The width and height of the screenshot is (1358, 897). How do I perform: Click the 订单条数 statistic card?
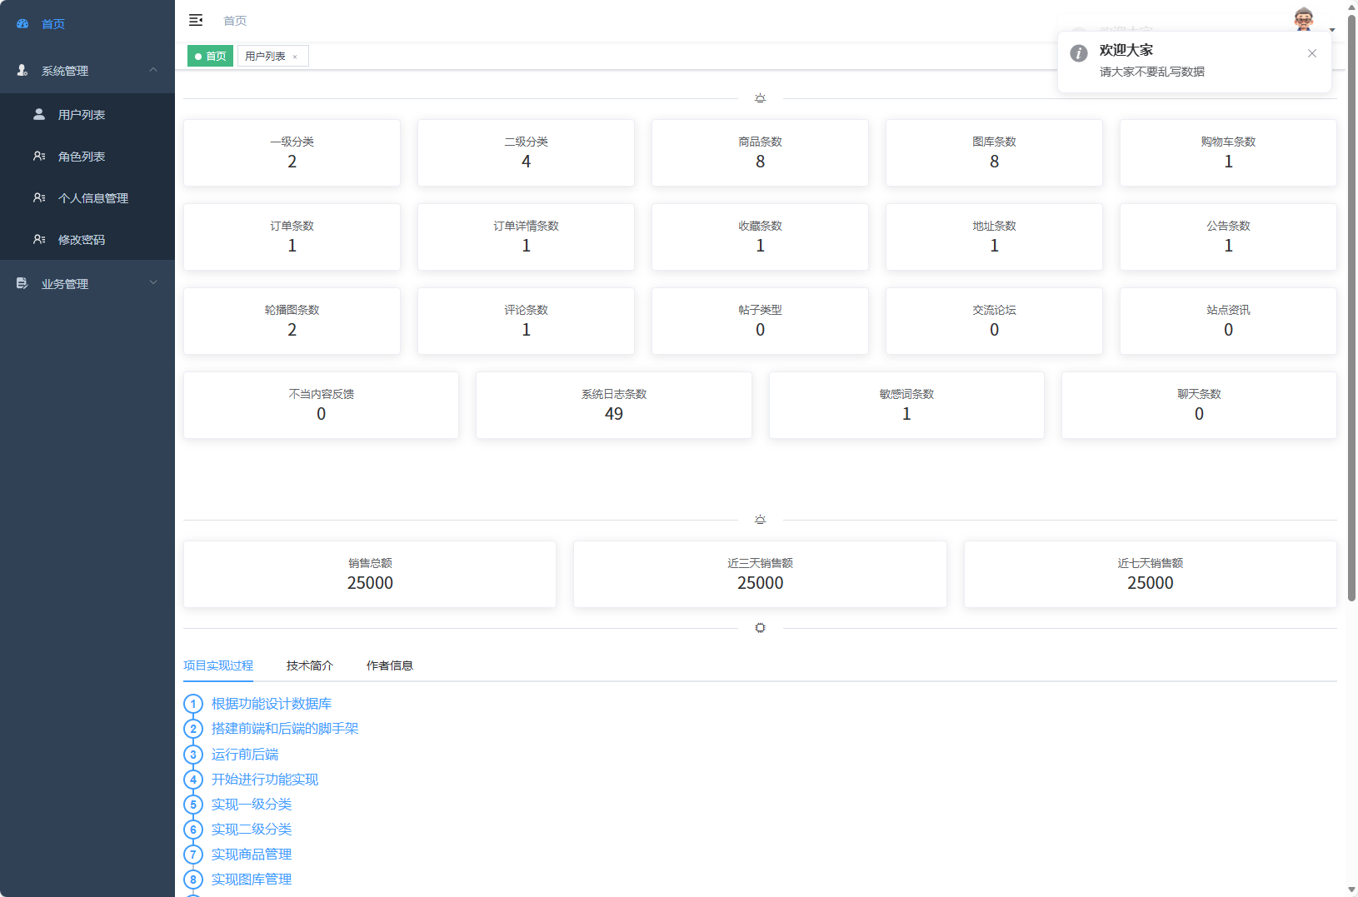tap(292, 237)
